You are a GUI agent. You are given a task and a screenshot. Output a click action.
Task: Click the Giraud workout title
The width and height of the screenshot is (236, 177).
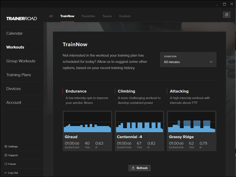(71, 137)
